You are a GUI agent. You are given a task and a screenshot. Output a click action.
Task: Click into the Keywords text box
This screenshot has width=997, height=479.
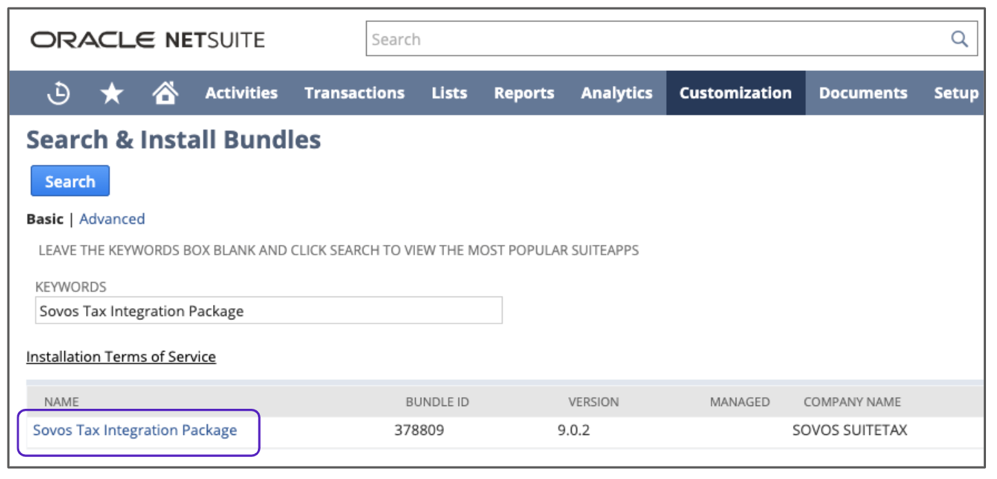point(268,311)
